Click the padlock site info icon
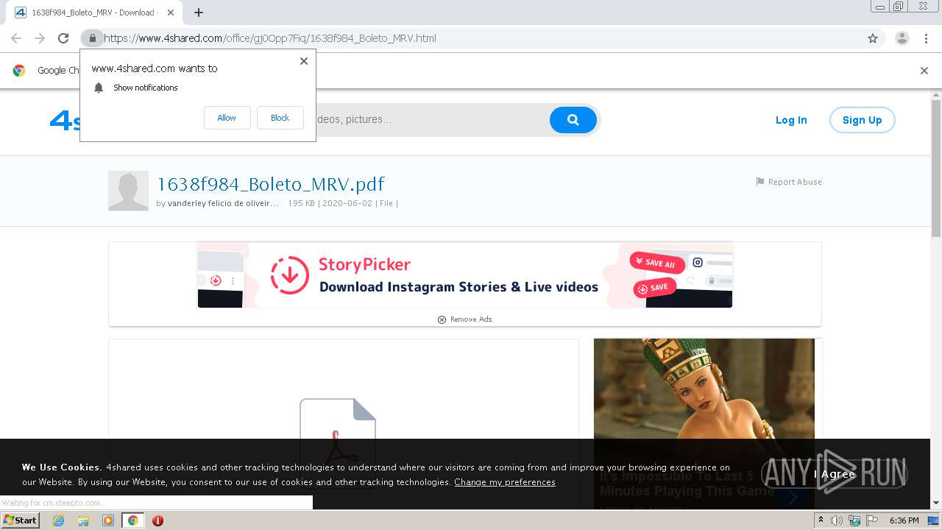Image resolution: width=942 pixels, height=530 pixels. [x=92, y=38]
